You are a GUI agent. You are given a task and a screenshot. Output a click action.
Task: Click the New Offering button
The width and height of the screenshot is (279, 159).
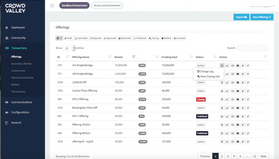(x=262, y=17)
